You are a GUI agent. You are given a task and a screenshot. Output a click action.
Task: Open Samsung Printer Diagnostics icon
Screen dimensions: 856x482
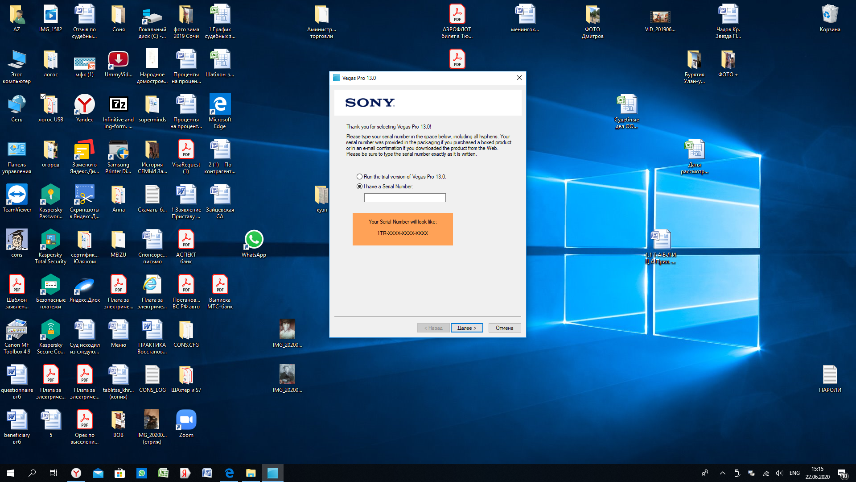point(118,157)
